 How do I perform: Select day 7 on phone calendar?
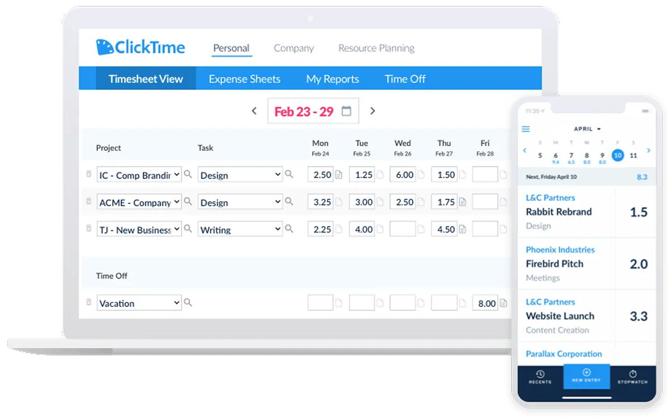[x=571, y=156]
